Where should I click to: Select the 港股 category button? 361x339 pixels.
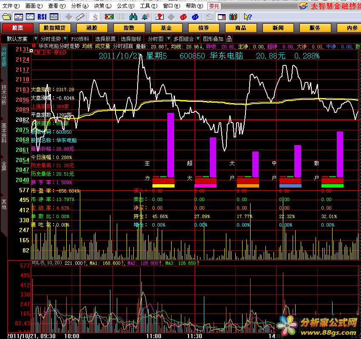[x=92, y=28]
